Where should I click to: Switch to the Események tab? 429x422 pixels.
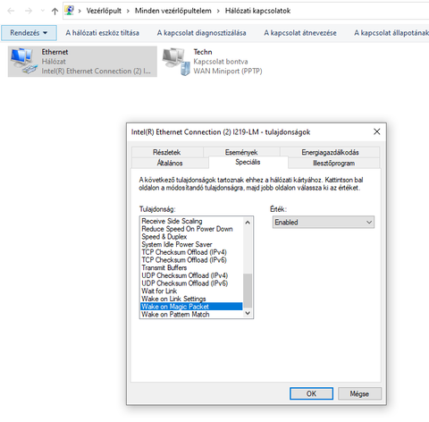[x=241, y=152]
